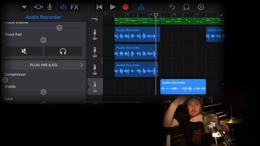Adjust the Track Pan slider knob

pyautogui.click(x=43, y=40)
